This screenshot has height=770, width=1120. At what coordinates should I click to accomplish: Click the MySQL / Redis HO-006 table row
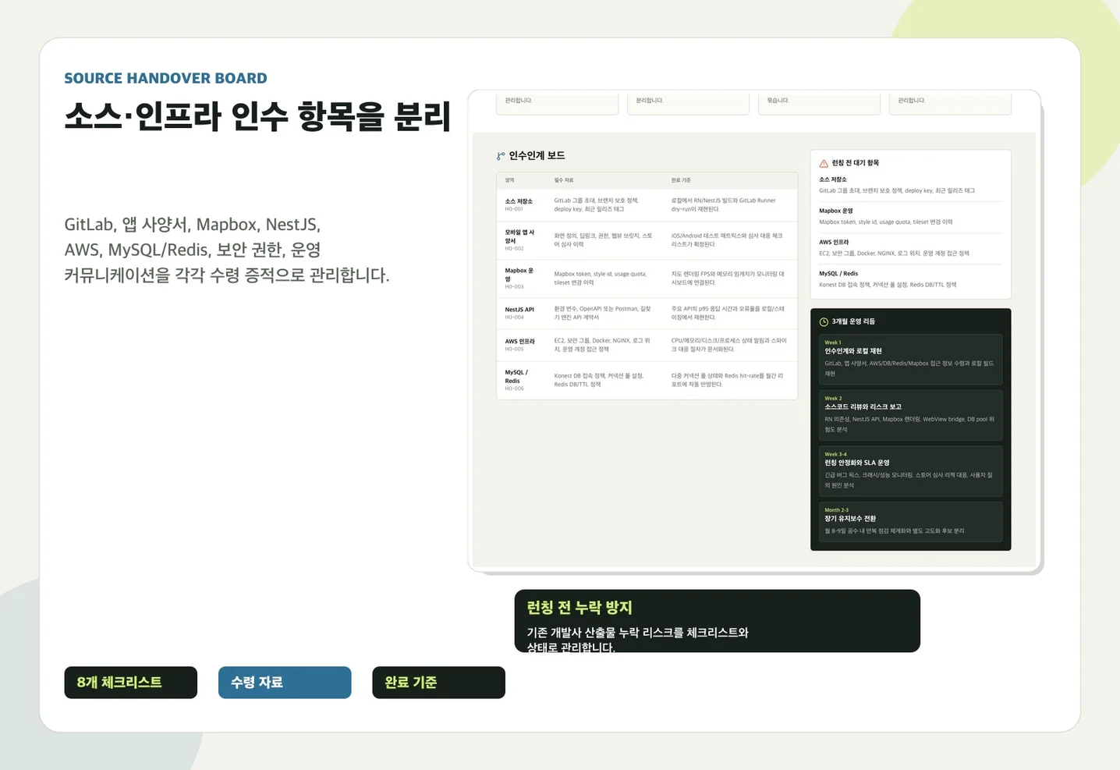[647, 380]
